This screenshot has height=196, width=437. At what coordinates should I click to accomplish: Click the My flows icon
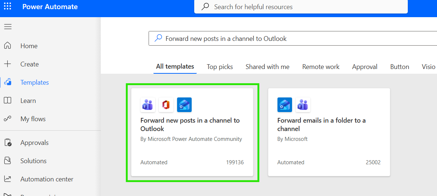8,119
